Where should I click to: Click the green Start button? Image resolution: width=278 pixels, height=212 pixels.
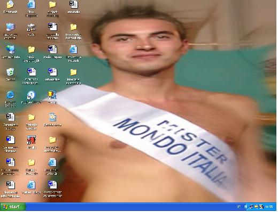coord(13,207)
